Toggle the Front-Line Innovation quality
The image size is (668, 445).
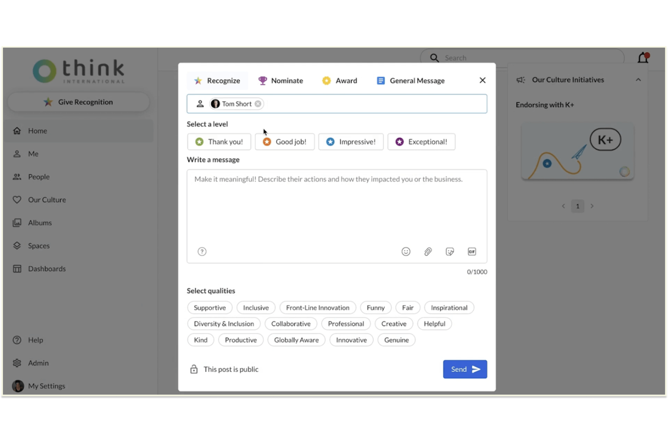318,307
